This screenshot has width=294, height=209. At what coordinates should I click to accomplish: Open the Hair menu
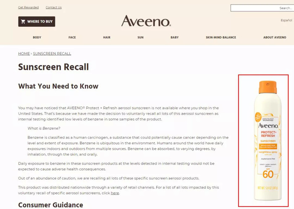[107, 37]
